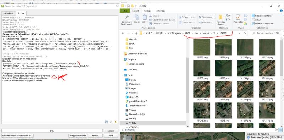Open the Fichier ribbon tab
The width and height of the screenshot is (284, 140).
click(125, 11)
